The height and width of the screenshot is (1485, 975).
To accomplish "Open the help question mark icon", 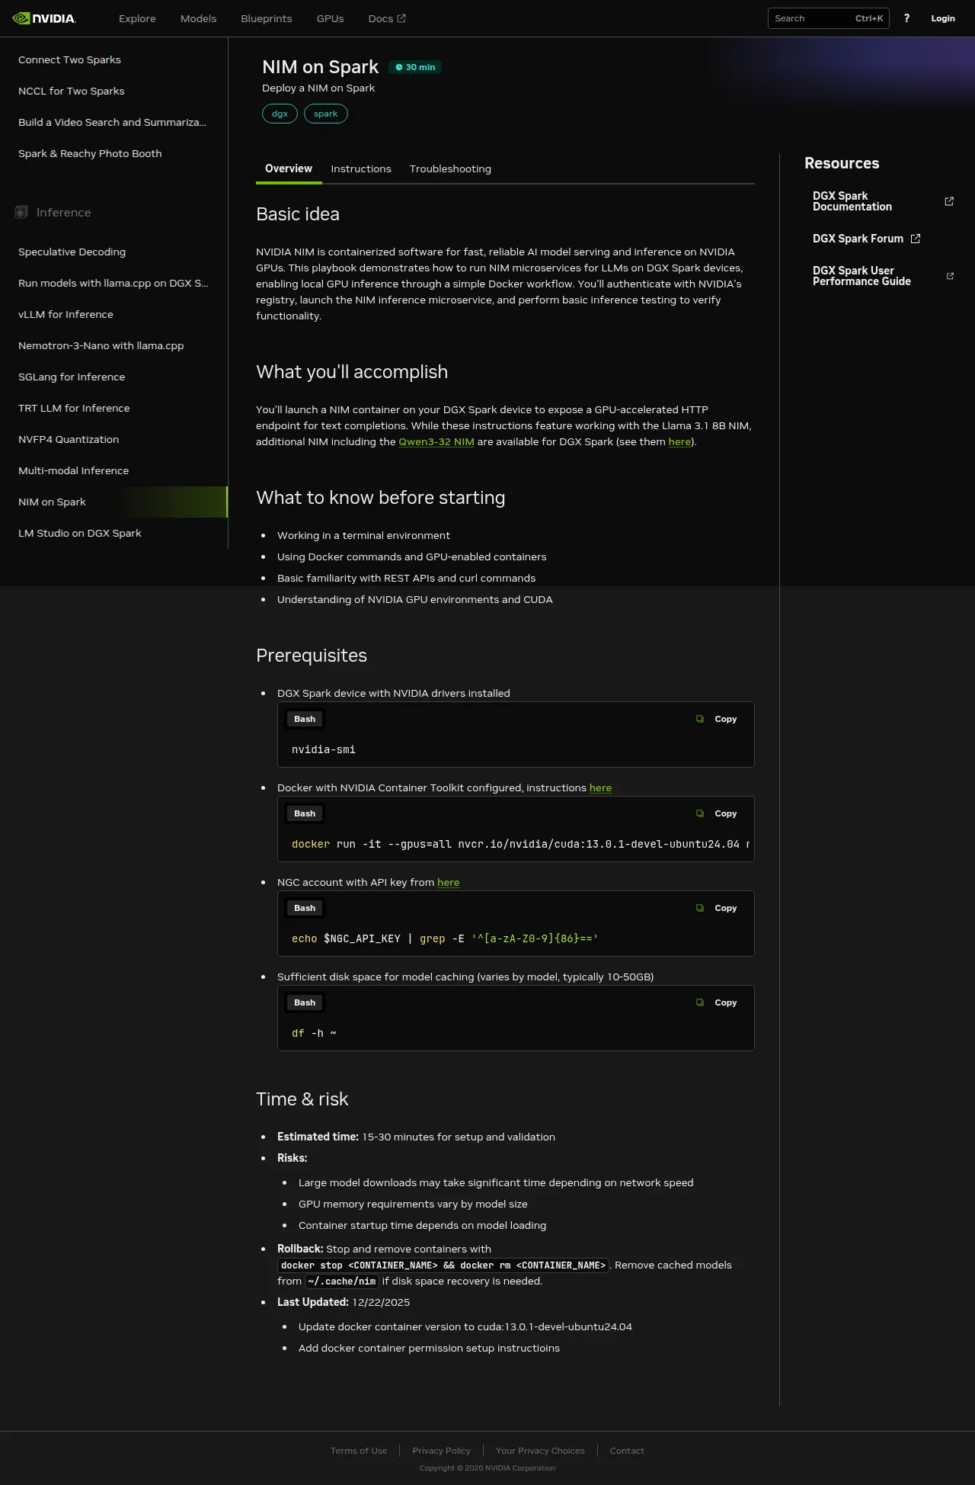I will point(906,18).
